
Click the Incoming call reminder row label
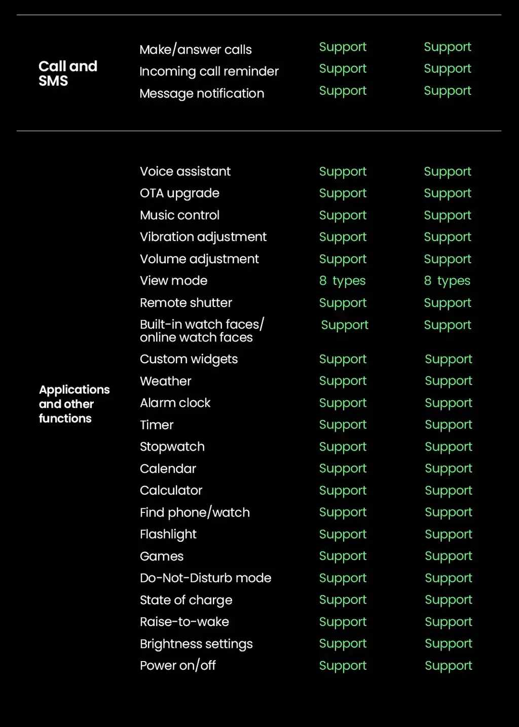209,72
